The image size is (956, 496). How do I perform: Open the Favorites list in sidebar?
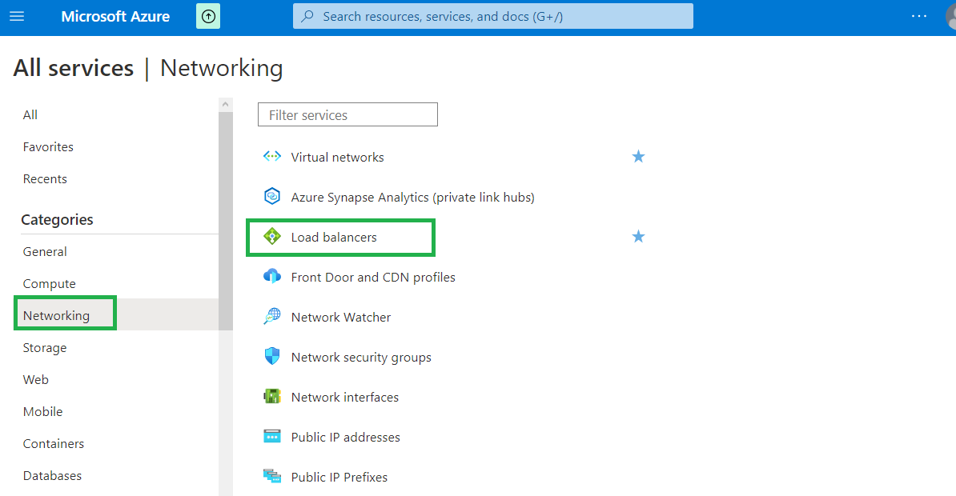pos(48,147)
